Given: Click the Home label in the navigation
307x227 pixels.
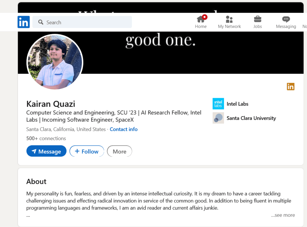Looking at the screenshot, I should pos(201,26).
